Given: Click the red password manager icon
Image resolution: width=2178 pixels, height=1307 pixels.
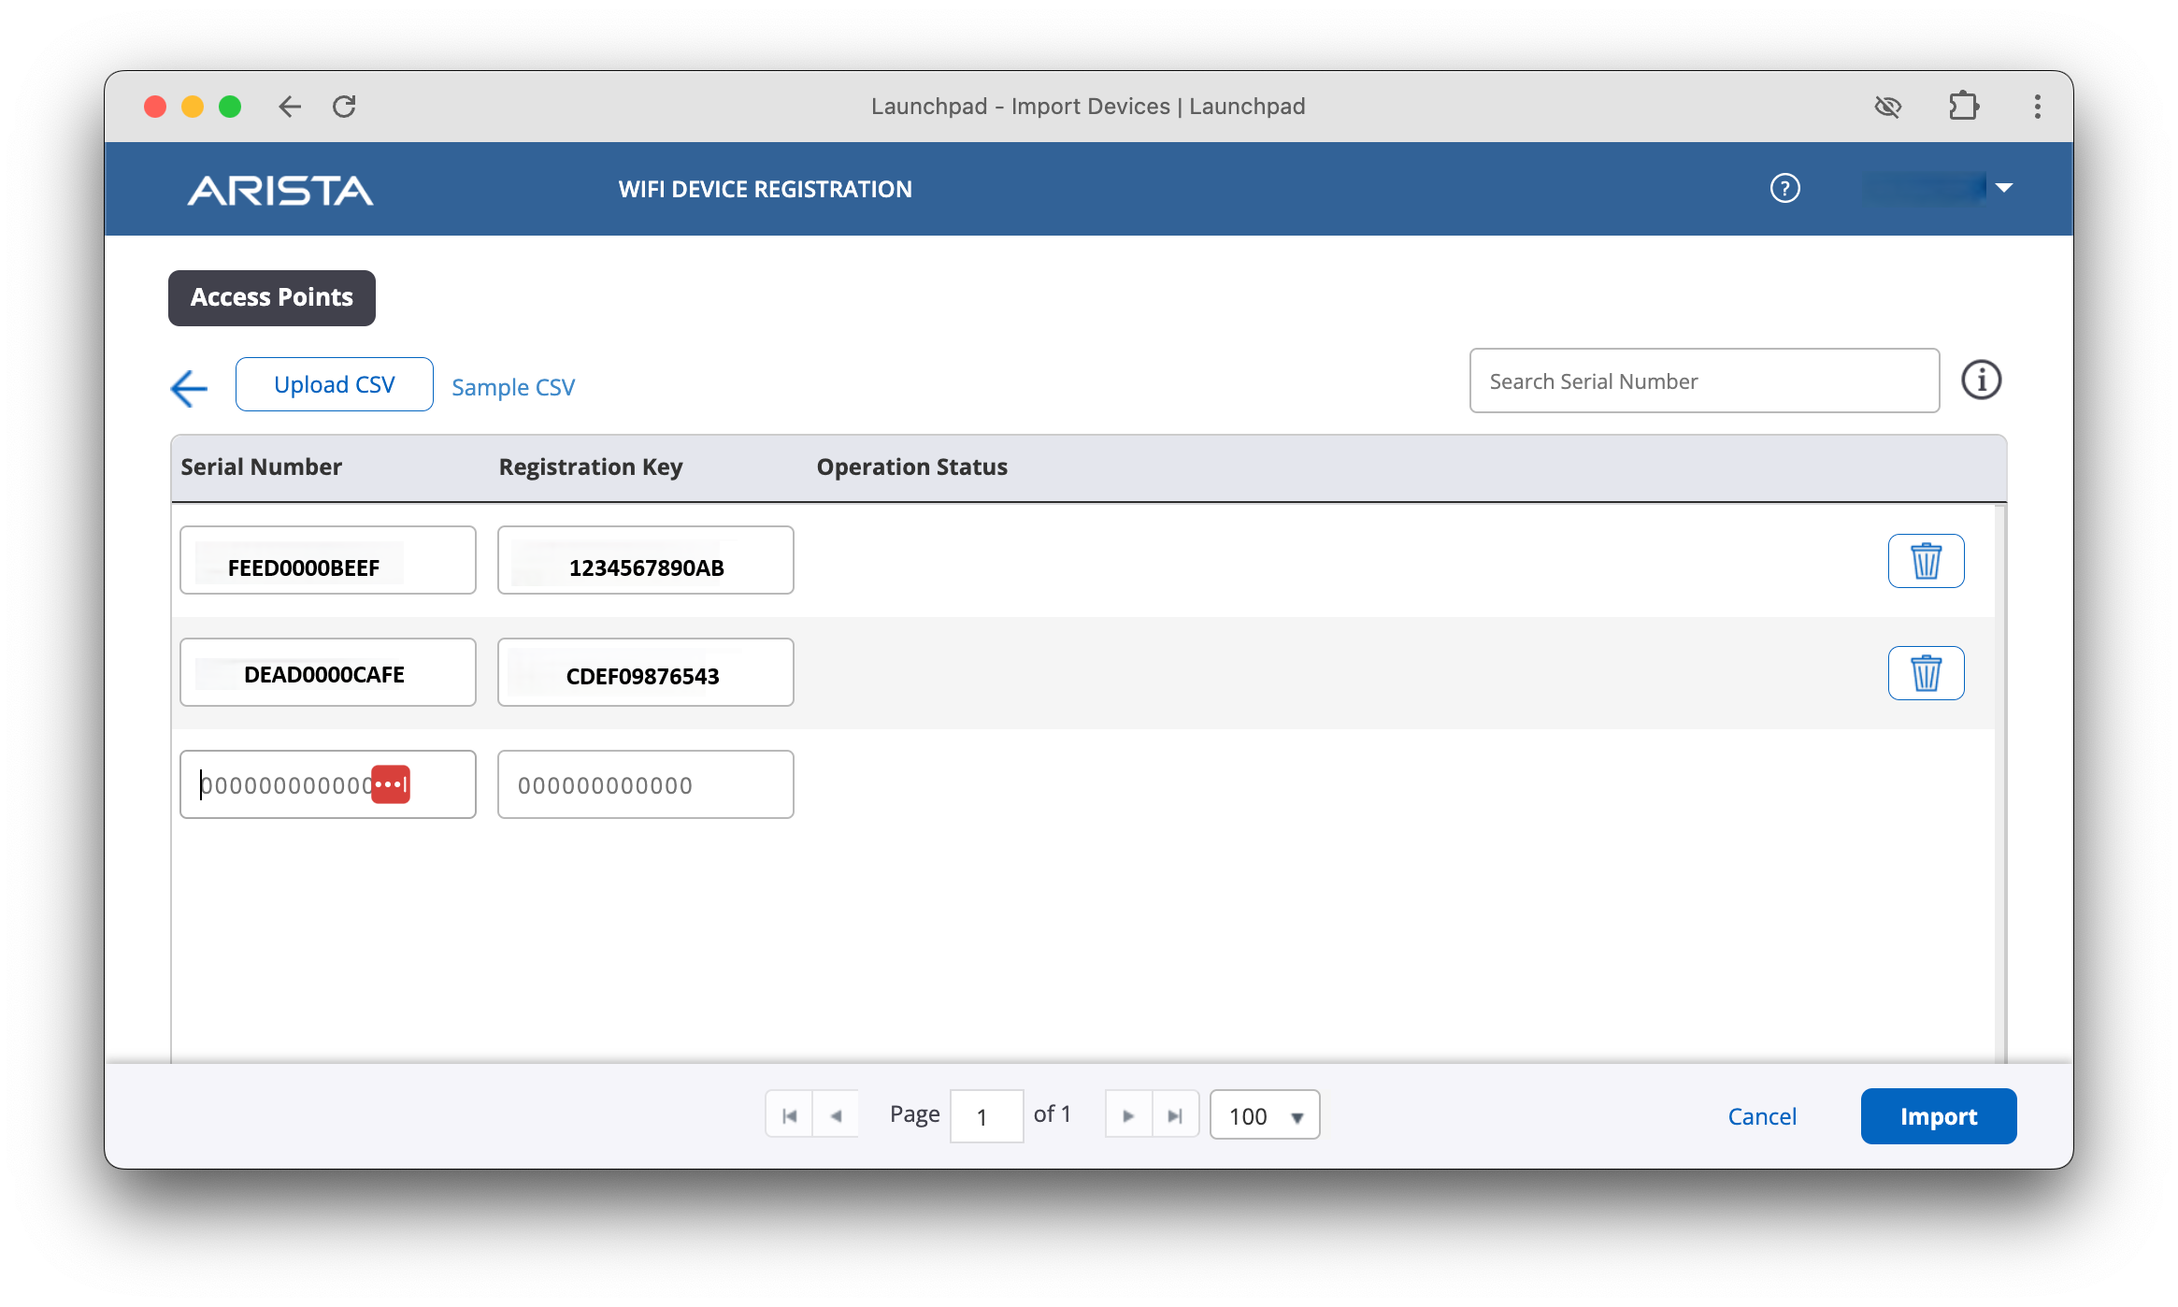Looking at the screenshot, I should coord(391,784).
